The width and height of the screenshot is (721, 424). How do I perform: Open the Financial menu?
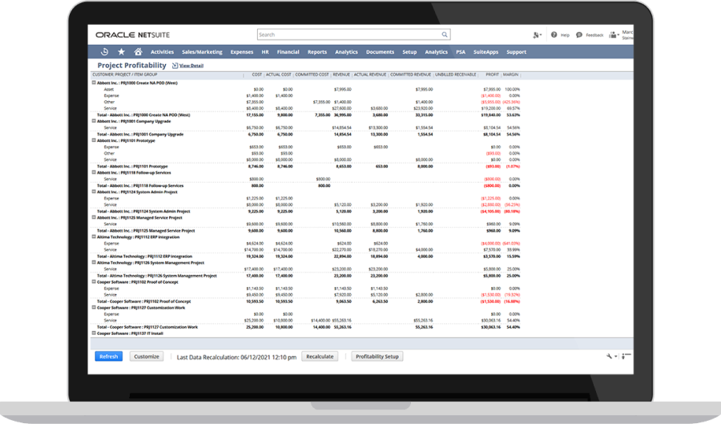pos(288,52)
